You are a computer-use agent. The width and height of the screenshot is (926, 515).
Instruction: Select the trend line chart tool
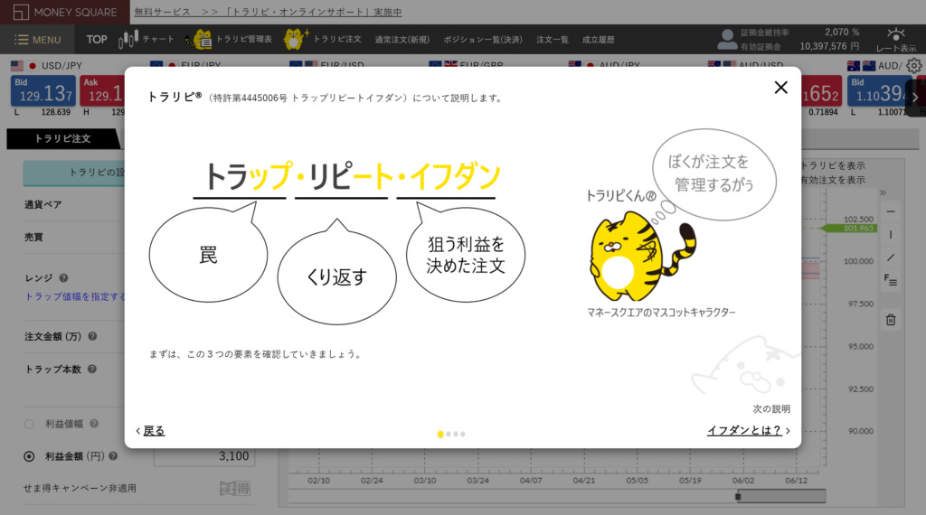click(891, 257)
